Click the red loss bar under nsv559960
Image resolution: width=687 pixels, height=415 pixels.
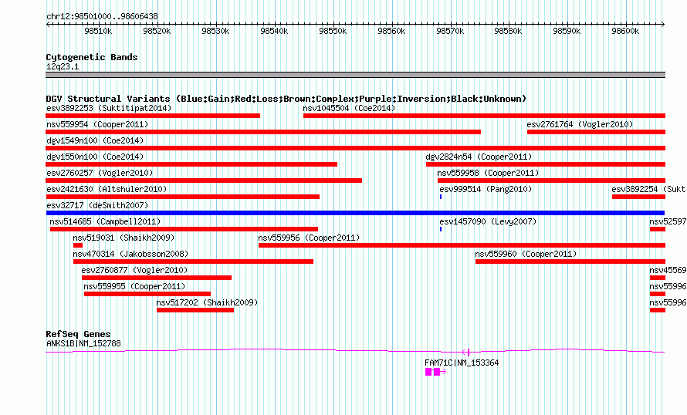pos(570,261)
